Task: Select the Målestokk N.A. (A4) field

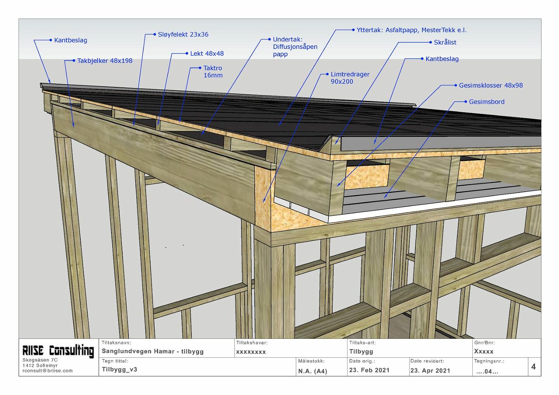Action: (x=312, y=371)
